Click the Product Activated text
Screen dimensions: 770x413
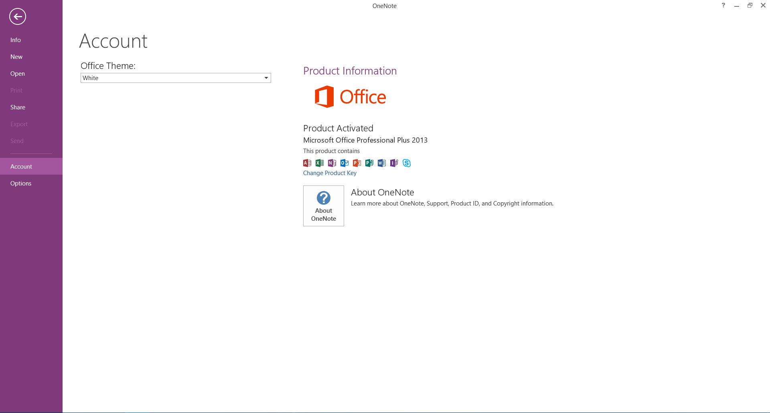[338, 128]
